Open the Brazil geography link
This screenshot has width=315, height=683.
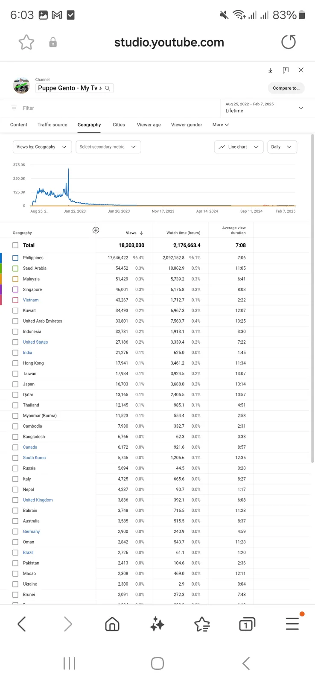28,552
